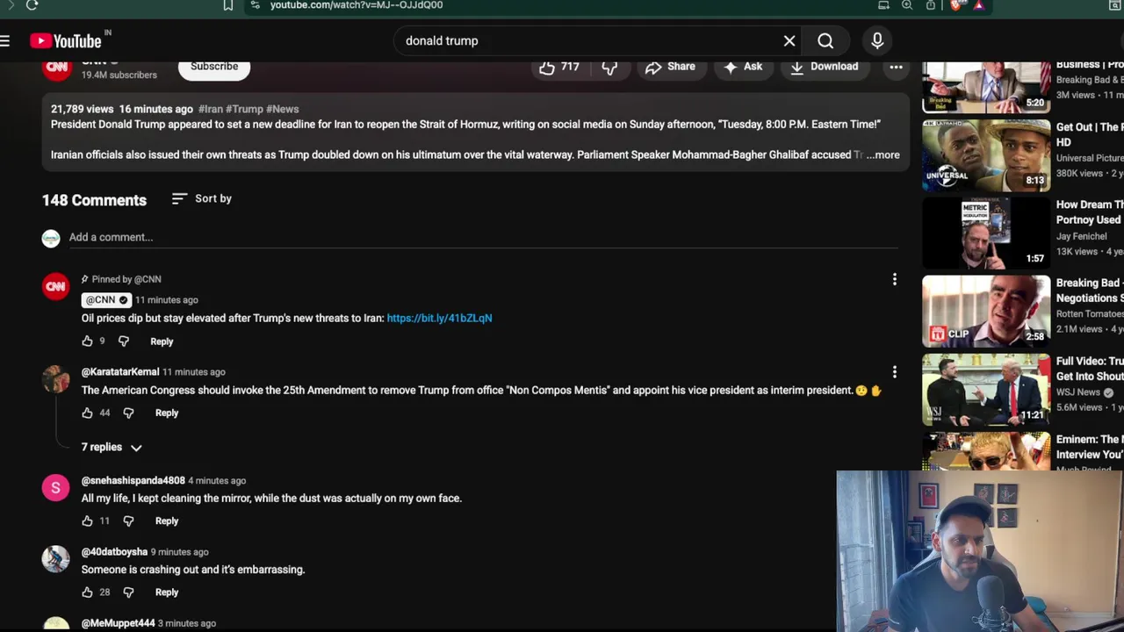Open @snehashispanda4808's profile
This screenshot has height=632, width=1124.
tap(133, 480)
